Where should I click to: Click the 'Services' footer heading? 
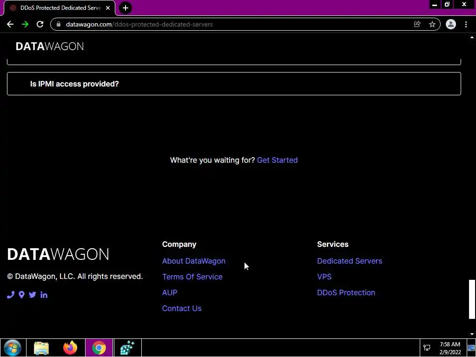[333, 245]
